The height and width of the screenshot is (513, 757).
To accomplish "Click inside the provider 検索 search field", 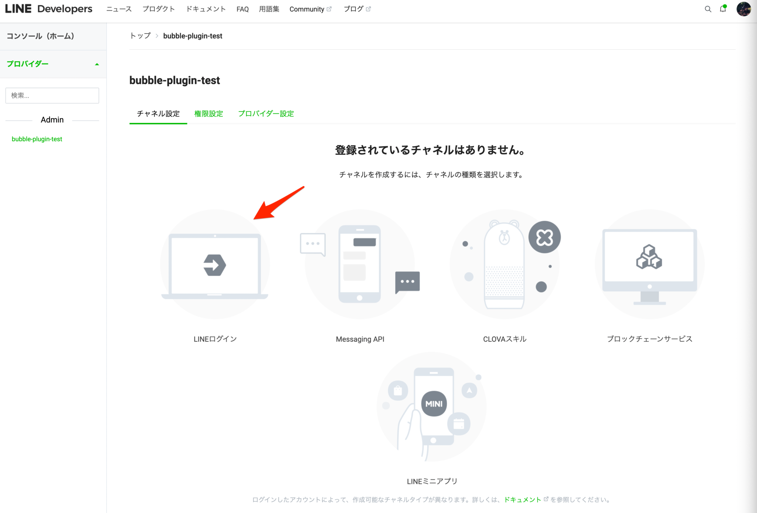I will (52, 95).
